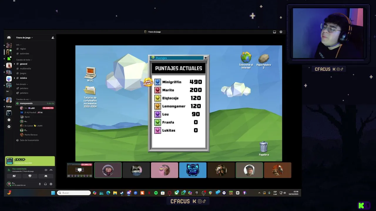Deafen with the headphones icon
The height and width of the screenshot is (211, 376).
(45, 184)
